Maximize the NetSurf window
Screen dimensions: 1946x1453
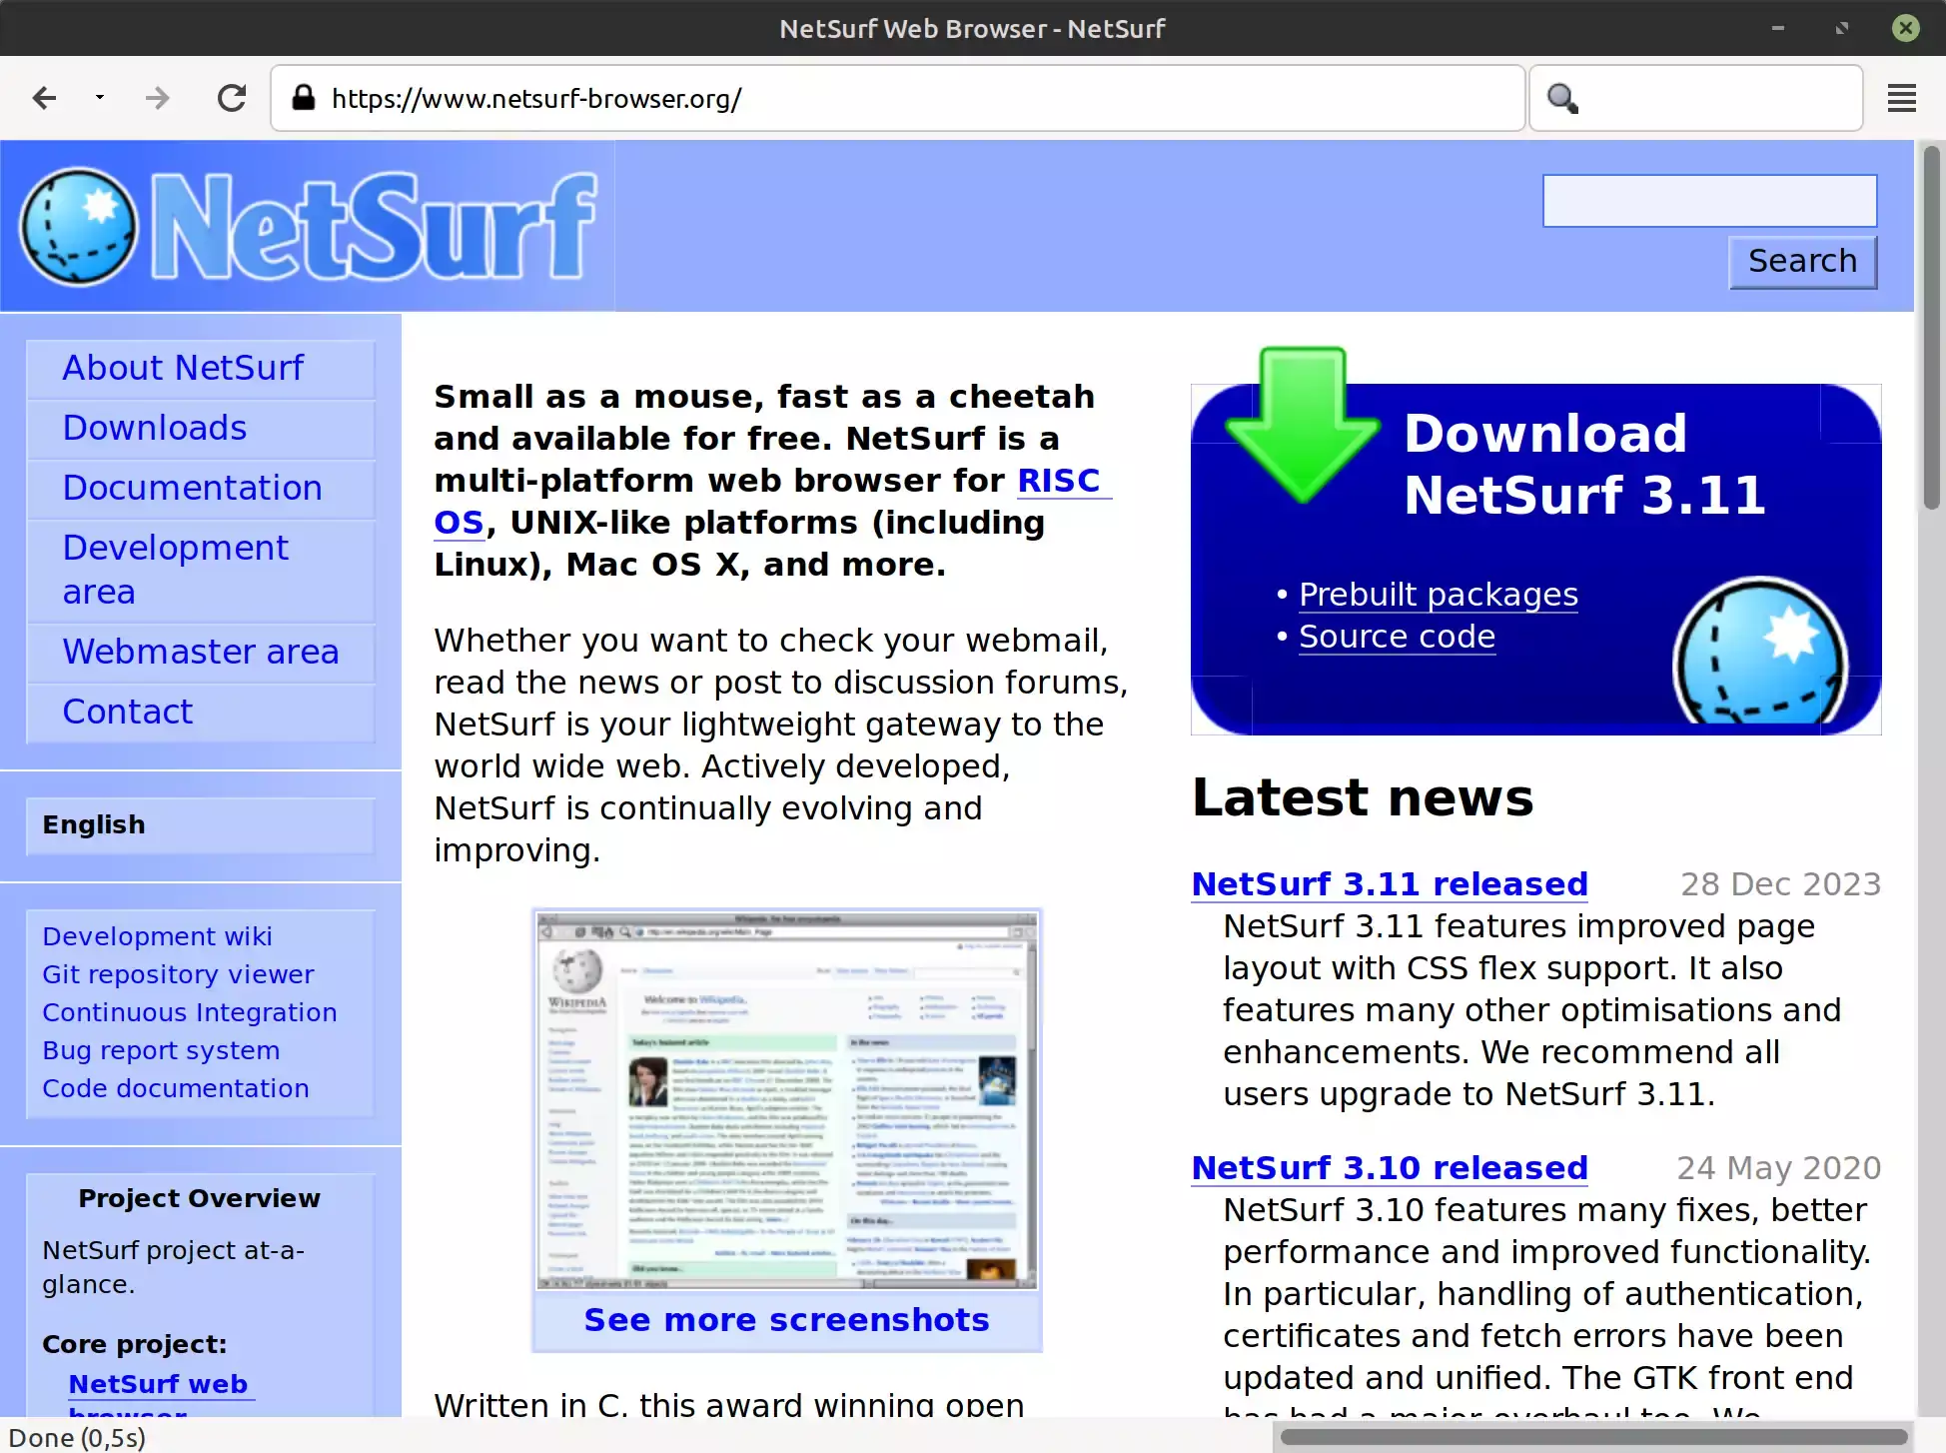[1842, 28]
